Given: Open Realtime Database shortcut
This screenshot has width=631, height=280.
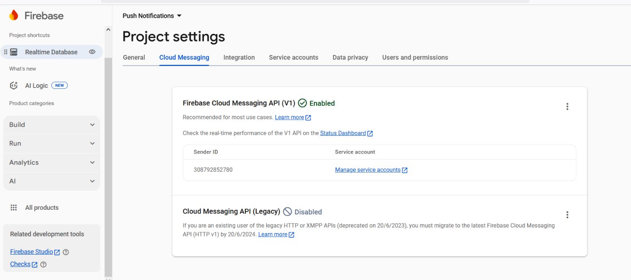Looking at the screenshot, I should click(52, 52).
